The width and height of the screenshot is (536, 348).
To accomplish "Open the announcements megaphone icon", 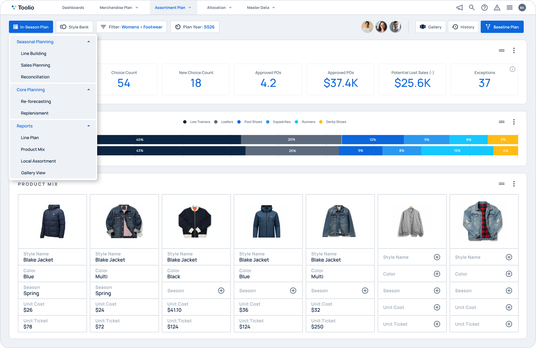I will click(459, 8).
